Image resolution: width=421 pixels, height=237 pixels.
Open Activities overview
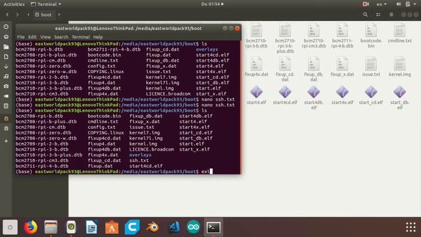[x=14, y=4]
